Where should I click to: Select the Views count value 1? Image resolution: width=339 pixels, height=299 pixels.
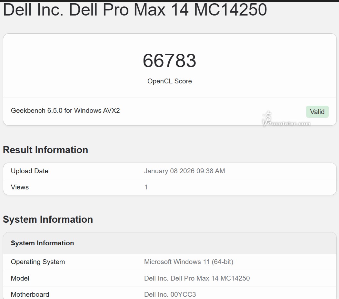(146, 187)
